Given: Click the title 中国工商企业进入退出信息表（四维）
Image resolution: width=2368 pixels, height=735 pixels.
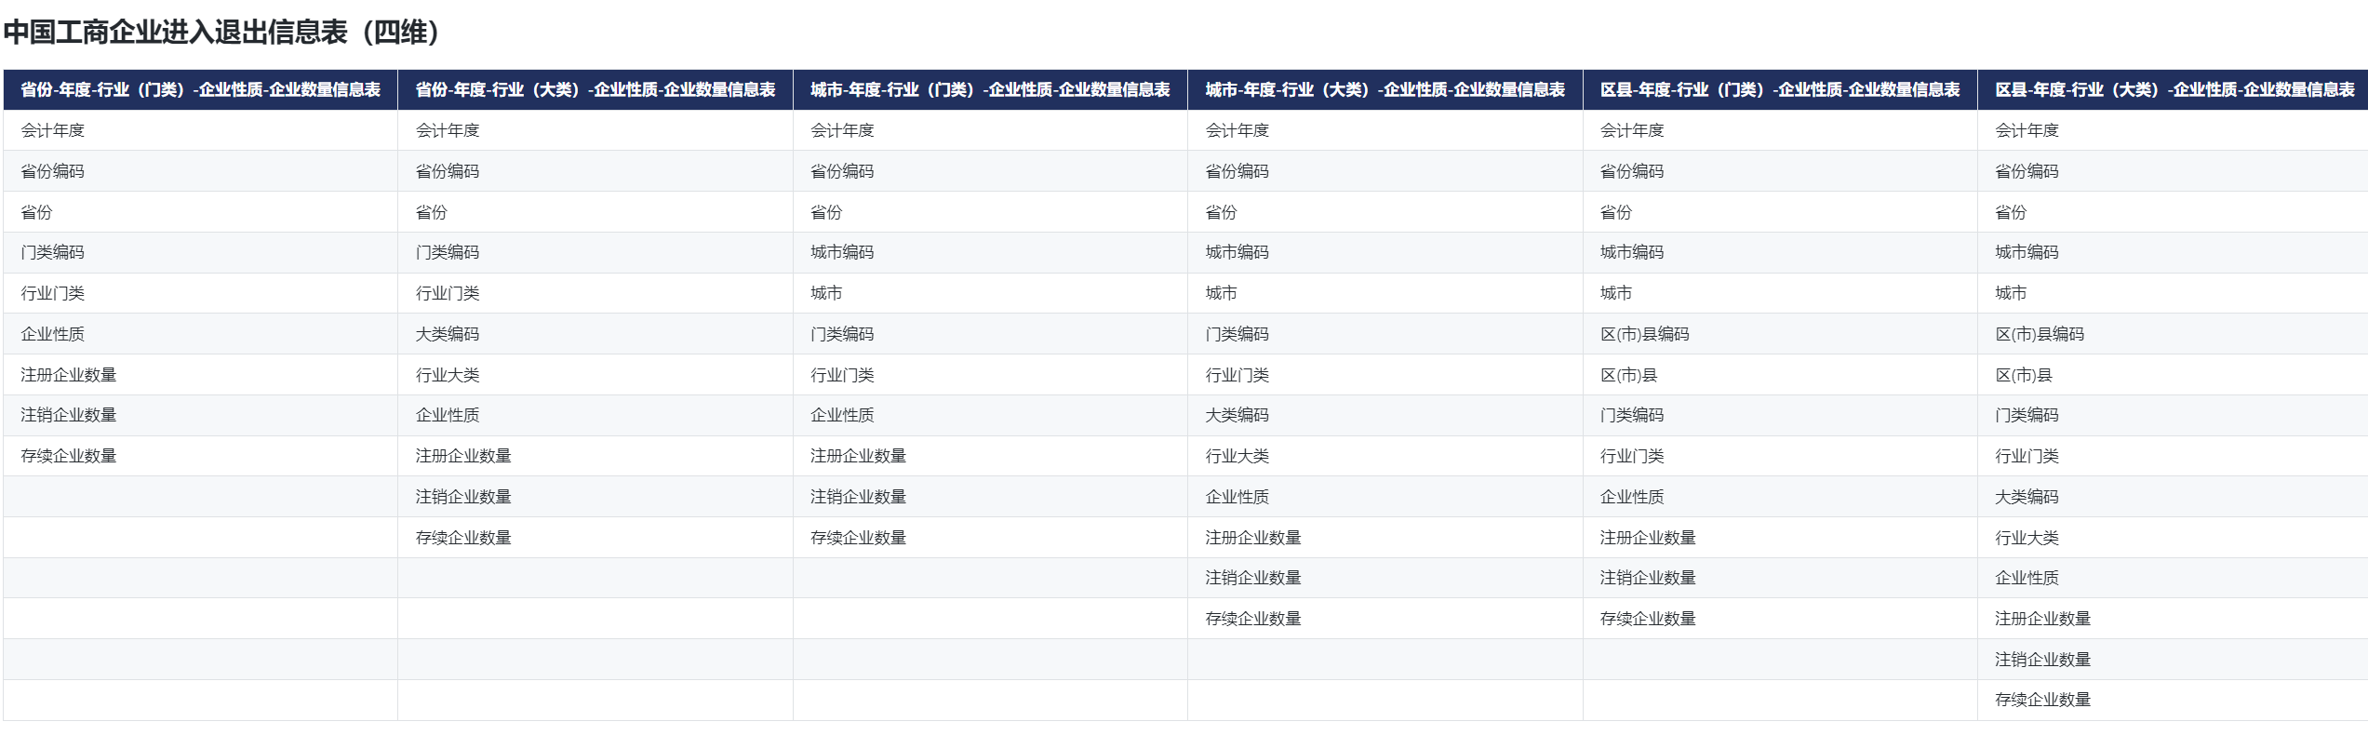Looking at the screenshot, I should pos(221,33).
